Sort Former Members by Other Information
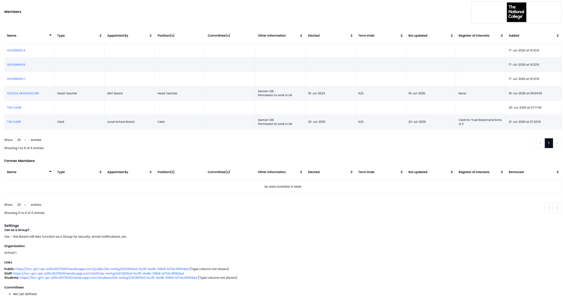Viewport: 563px width, 299px height. 280,172
